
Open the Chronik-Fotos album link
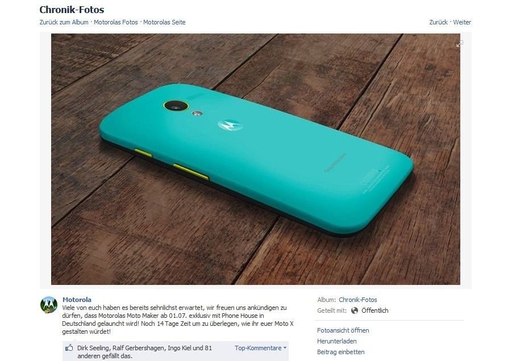click(357, 300)
